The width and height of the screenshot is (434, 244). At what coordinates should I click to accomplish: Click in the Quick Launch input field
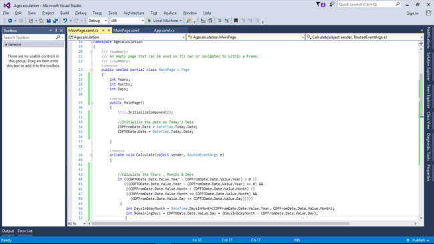[366, 5]
